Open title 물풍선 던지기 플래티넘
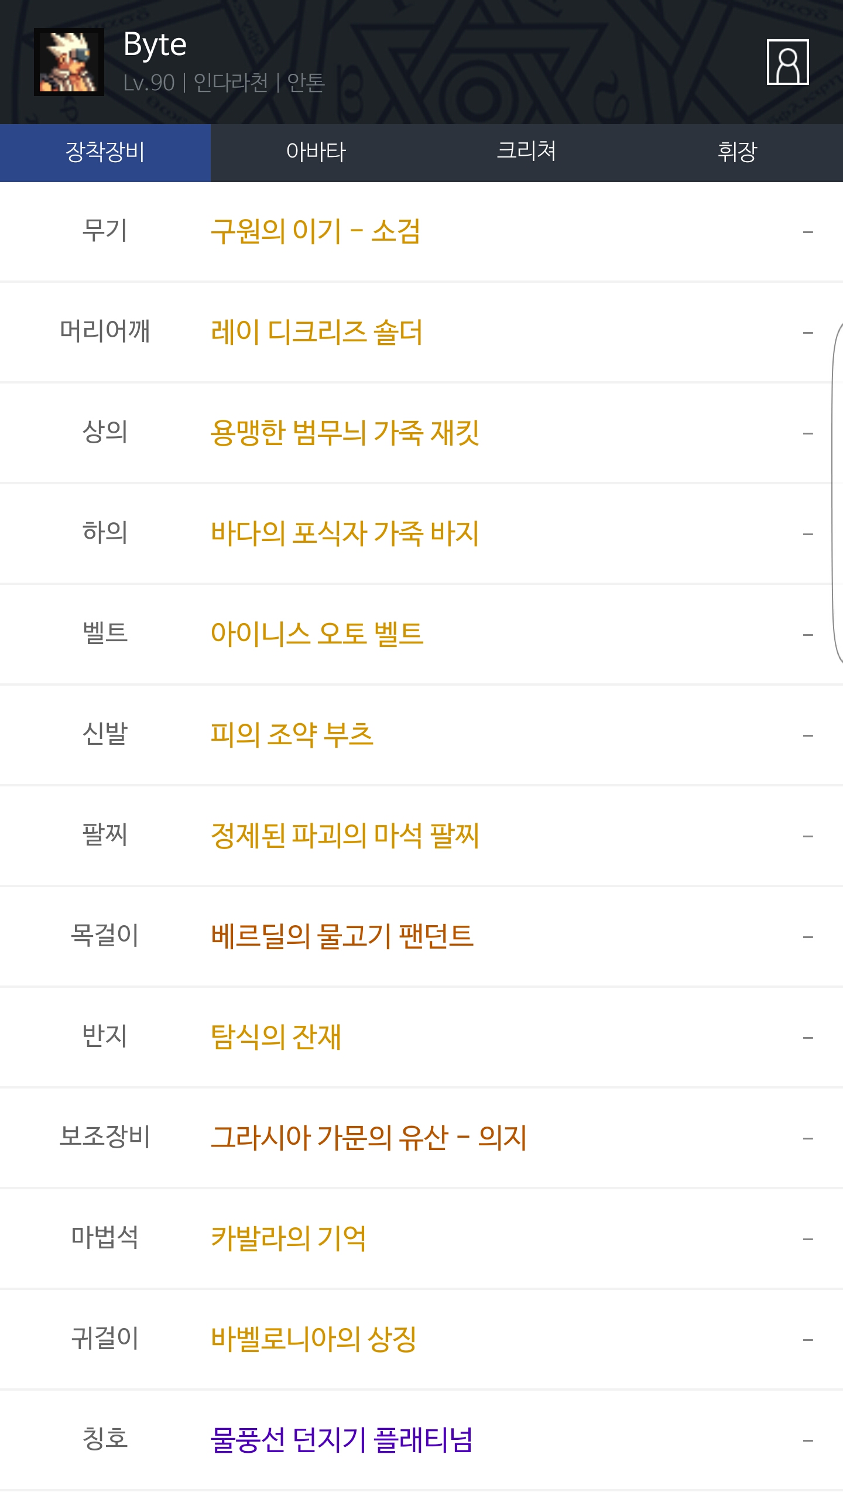This screenshot has width=843, height=1499. 341,1440
